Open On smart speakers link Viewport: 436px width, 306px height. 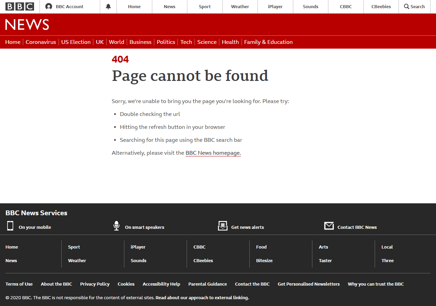(x=144, y=227)
